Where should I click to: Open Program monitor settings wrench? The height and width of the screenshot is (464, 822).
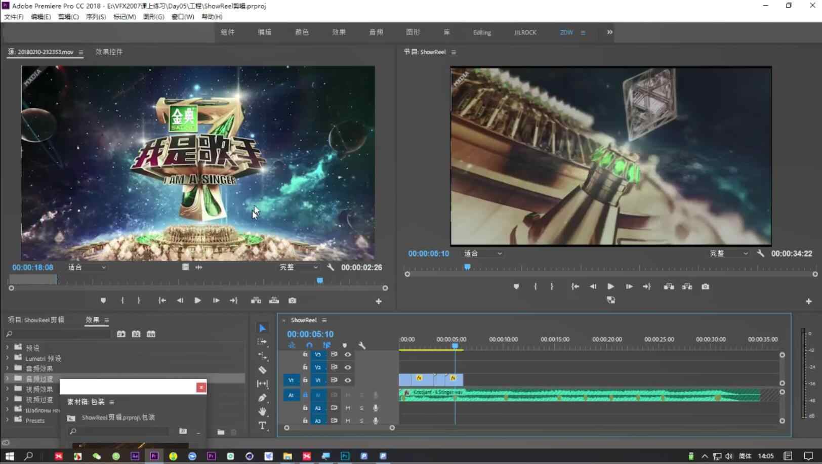pos(761,253)
